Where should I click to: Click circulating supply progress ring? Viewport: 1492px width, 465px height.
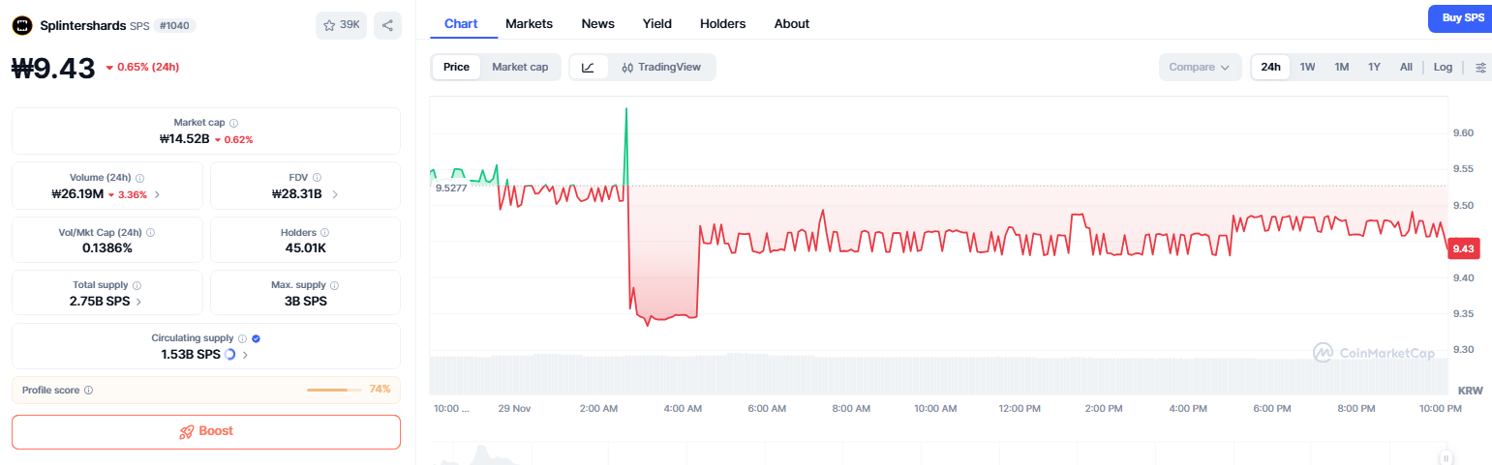(229, 355)
